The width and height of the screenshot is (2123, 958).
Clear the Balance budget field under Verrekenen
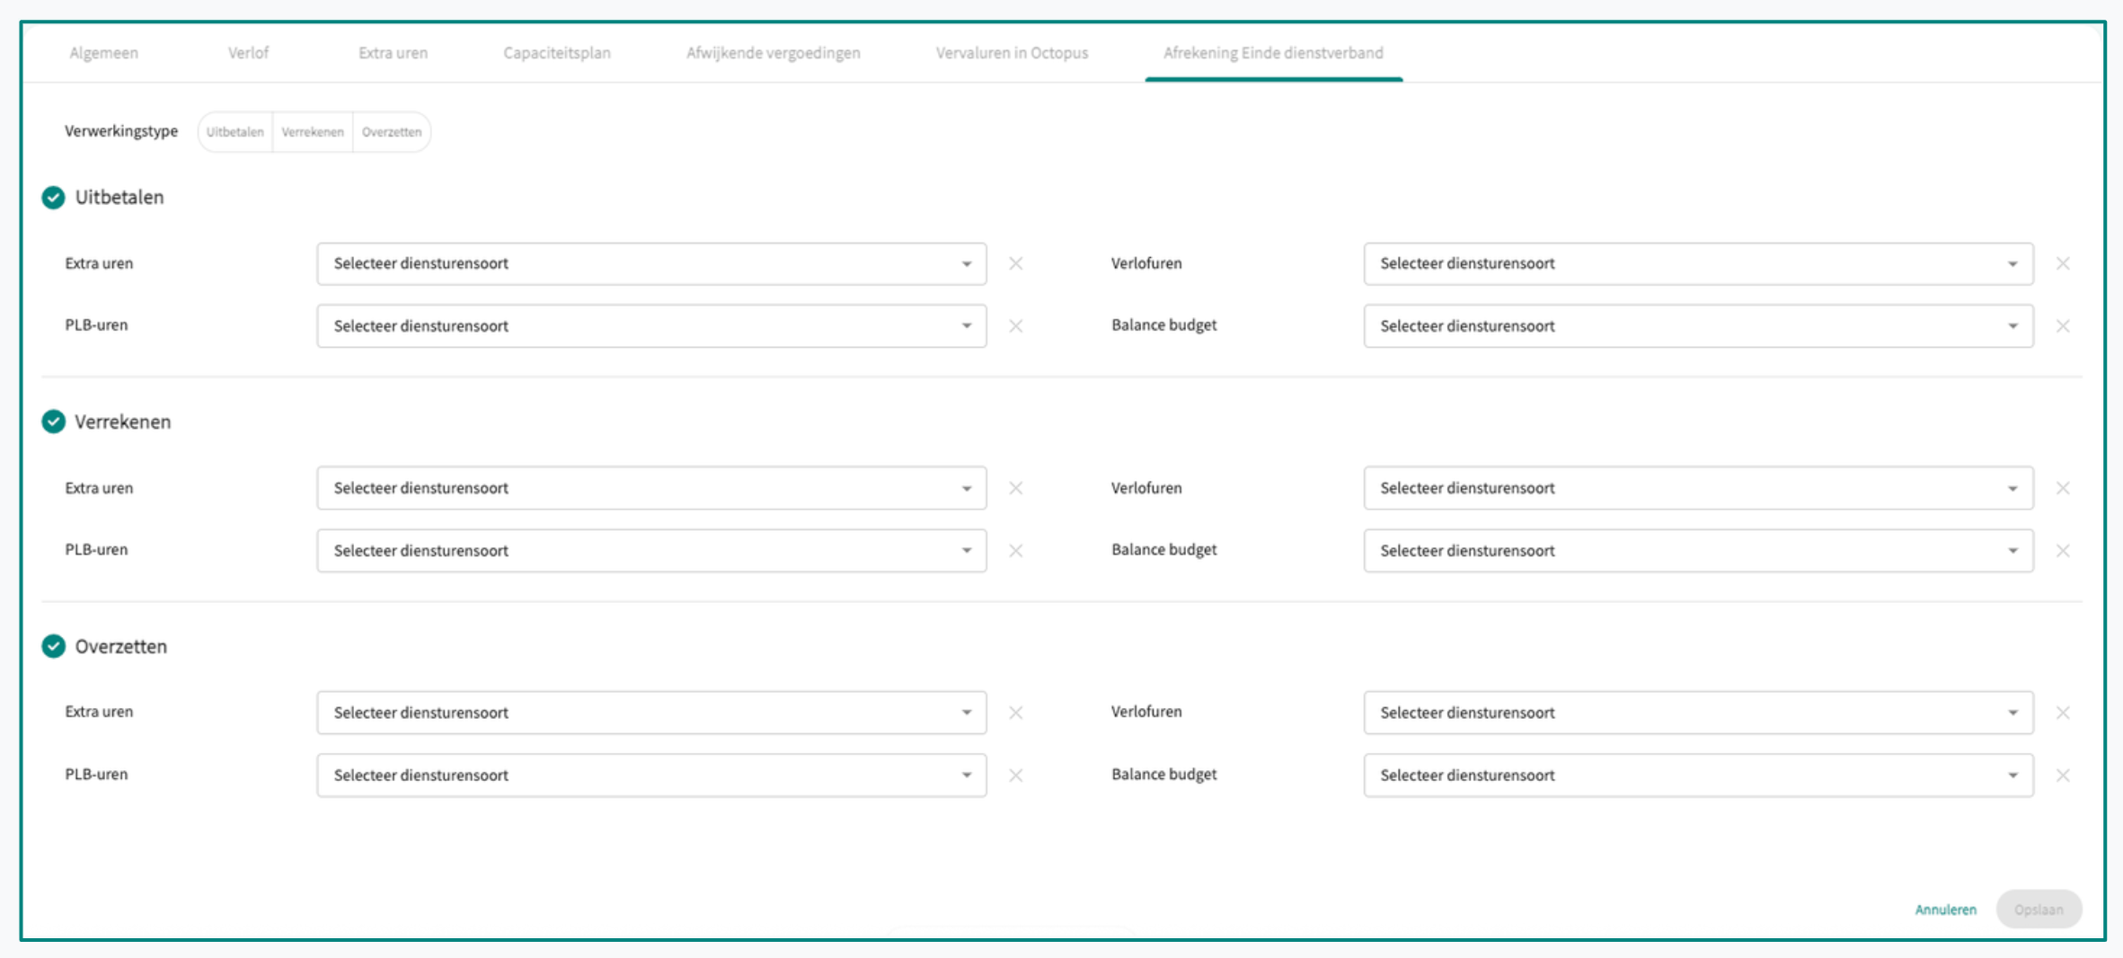point(2063,551)
